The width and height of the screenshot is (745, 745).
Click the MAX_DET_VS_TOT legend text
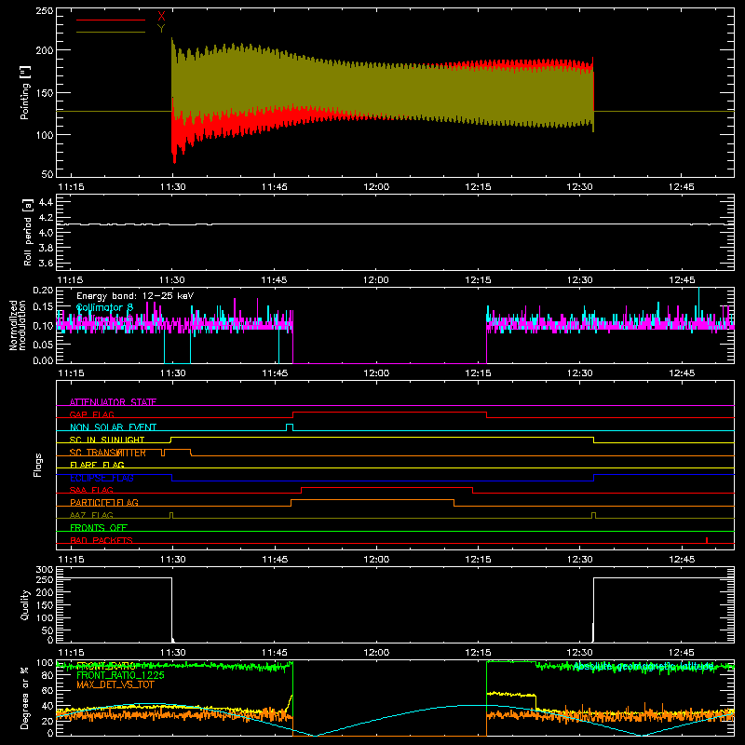pyautogui.click(x=115, y=684)
